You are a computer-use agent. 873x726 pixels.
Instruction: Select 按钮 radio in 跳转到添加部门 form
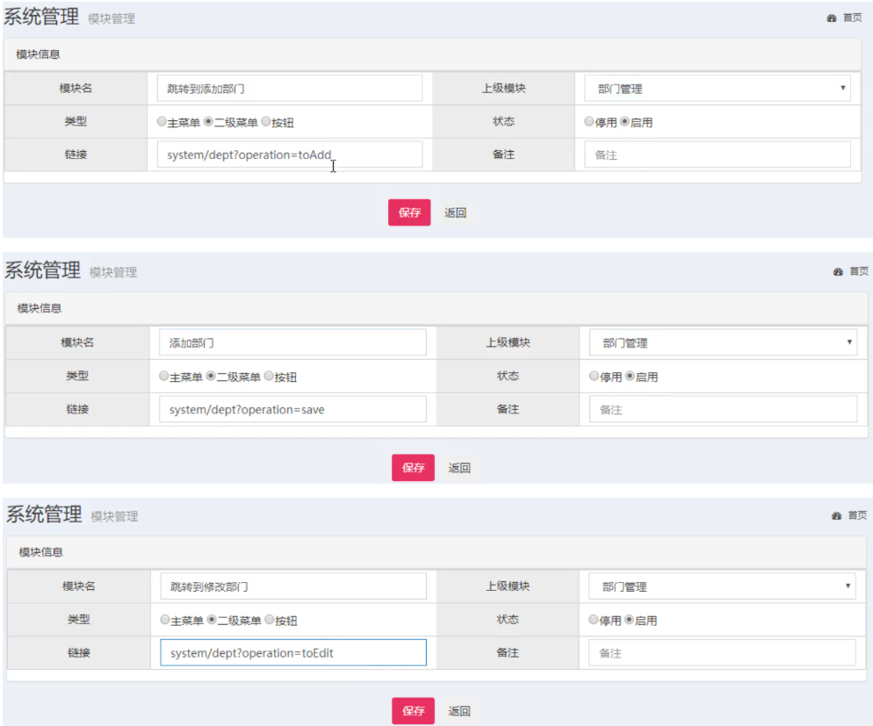[265, 121]
